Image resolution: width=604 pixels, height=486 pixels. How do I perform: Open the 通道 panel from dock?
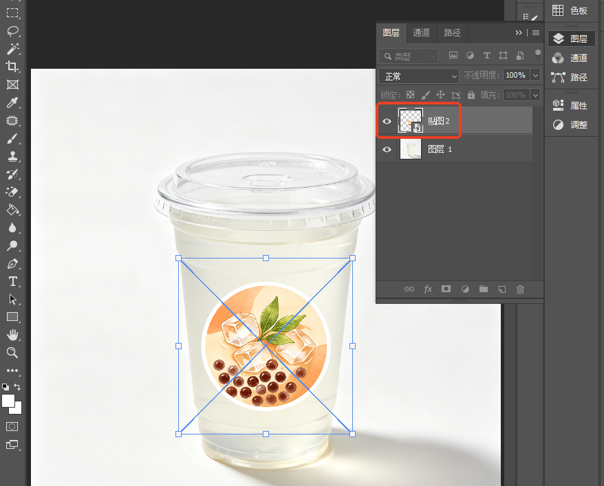[x=570, y=58]
